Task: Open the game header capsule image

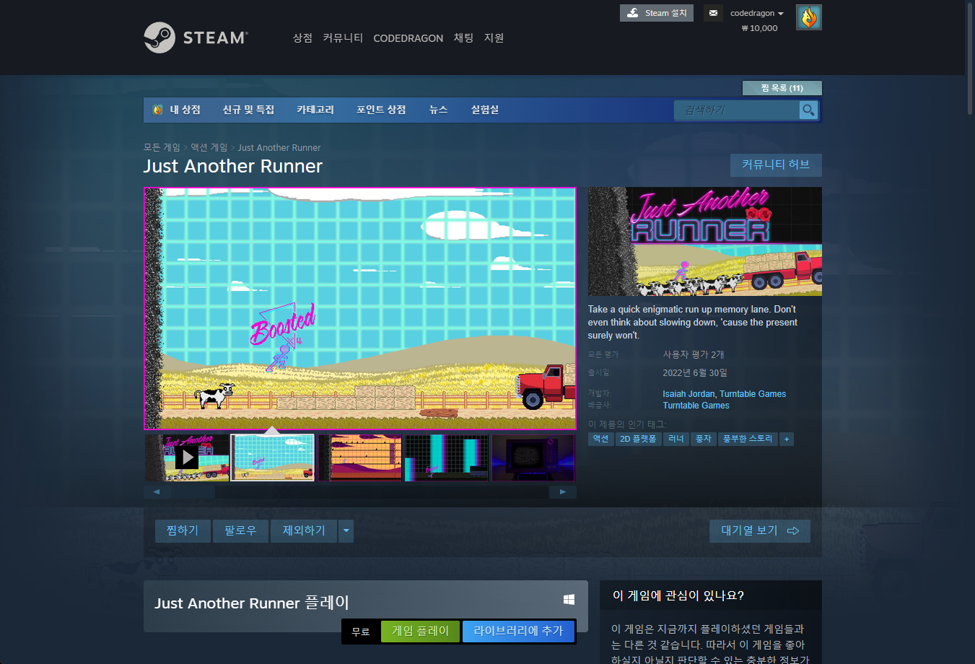Action: click(x=705, y=241)
